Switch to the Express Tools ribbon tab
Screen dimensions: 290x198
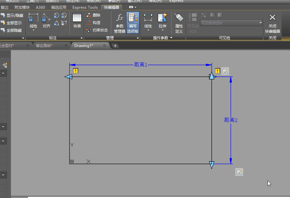pyautogui.click(x=85, y=7)
